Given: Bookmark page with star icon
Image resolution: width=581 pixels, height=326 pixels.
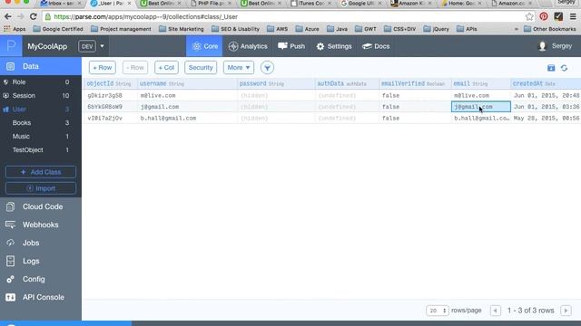Looking at the screenshot, I should tap(529, 16).
